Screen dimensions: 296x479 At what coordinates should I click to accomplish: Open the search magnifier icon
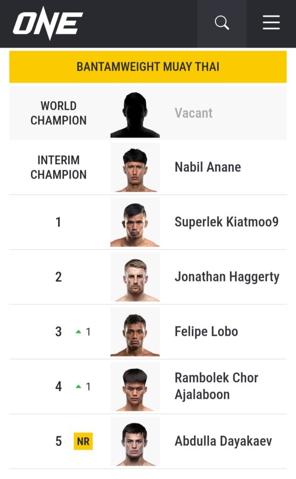pyautogui.click(x=222, y=23)
